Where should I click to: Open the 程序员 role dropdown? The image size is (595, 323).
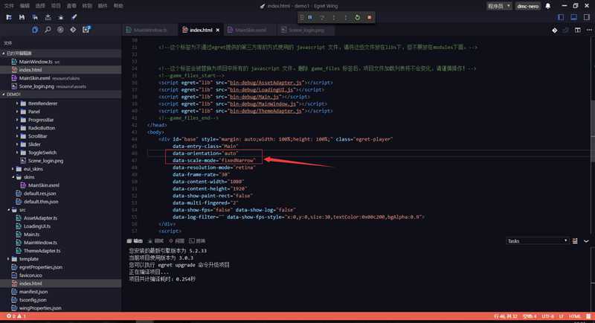click(x=499, y=6)
